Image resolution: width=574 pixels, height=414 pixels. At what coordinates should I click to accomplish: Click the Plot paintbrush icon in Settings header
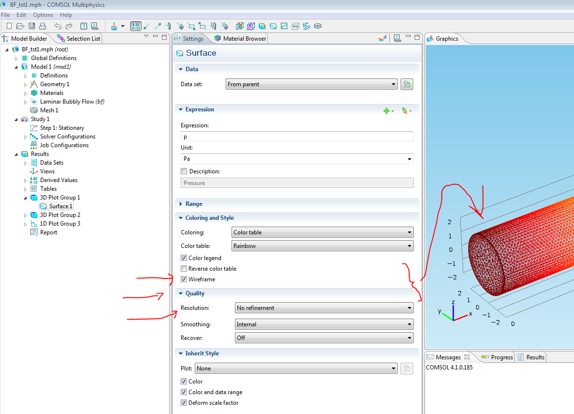tap(382, 38)
